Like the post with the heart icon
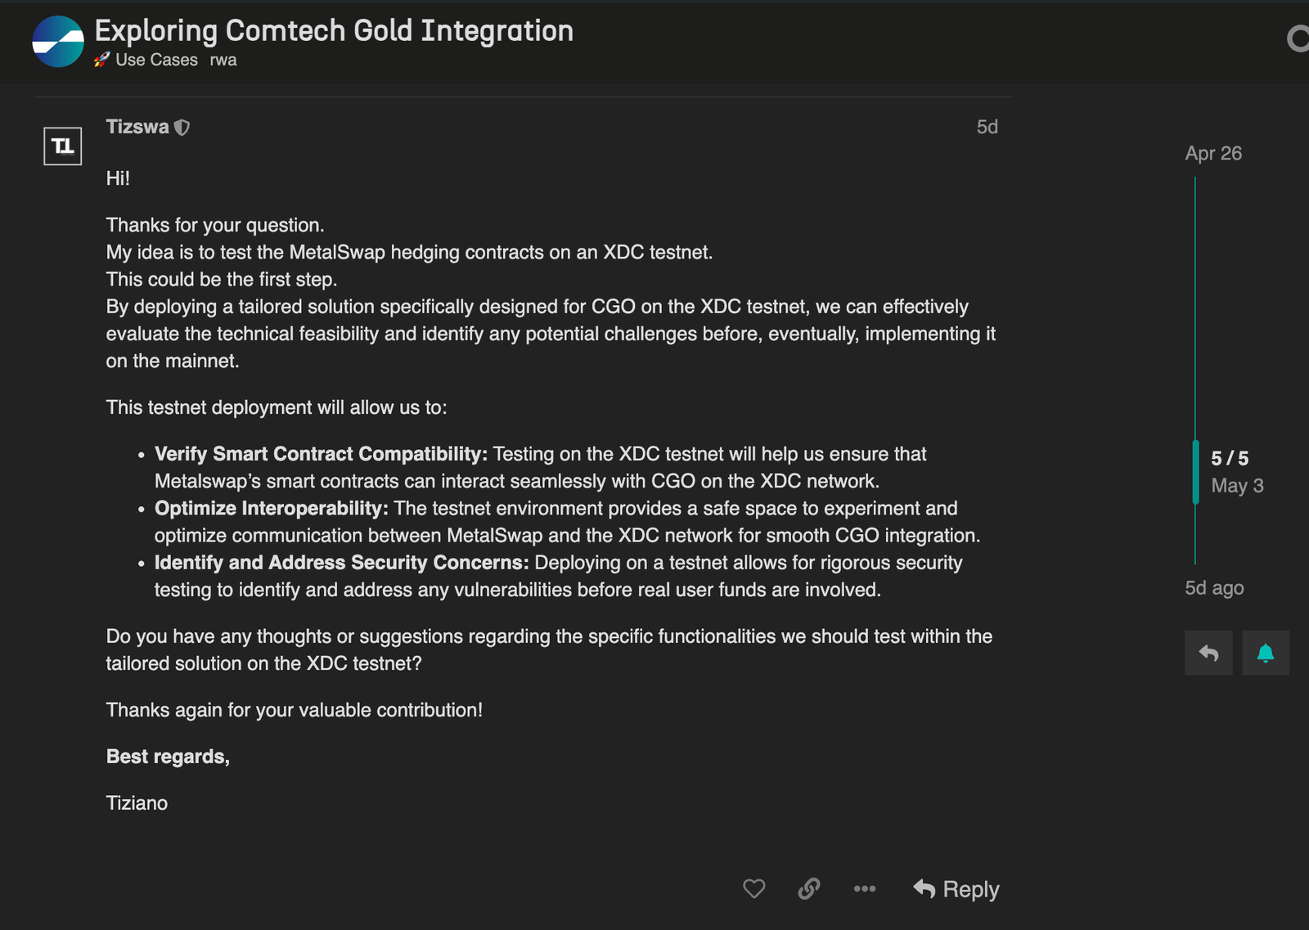 click(x=753, y=888)
